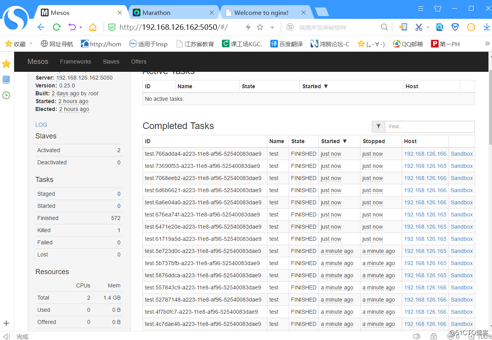Click the blue shield protection icon
Screen dimensions: 492x340
tap(455, 27)
